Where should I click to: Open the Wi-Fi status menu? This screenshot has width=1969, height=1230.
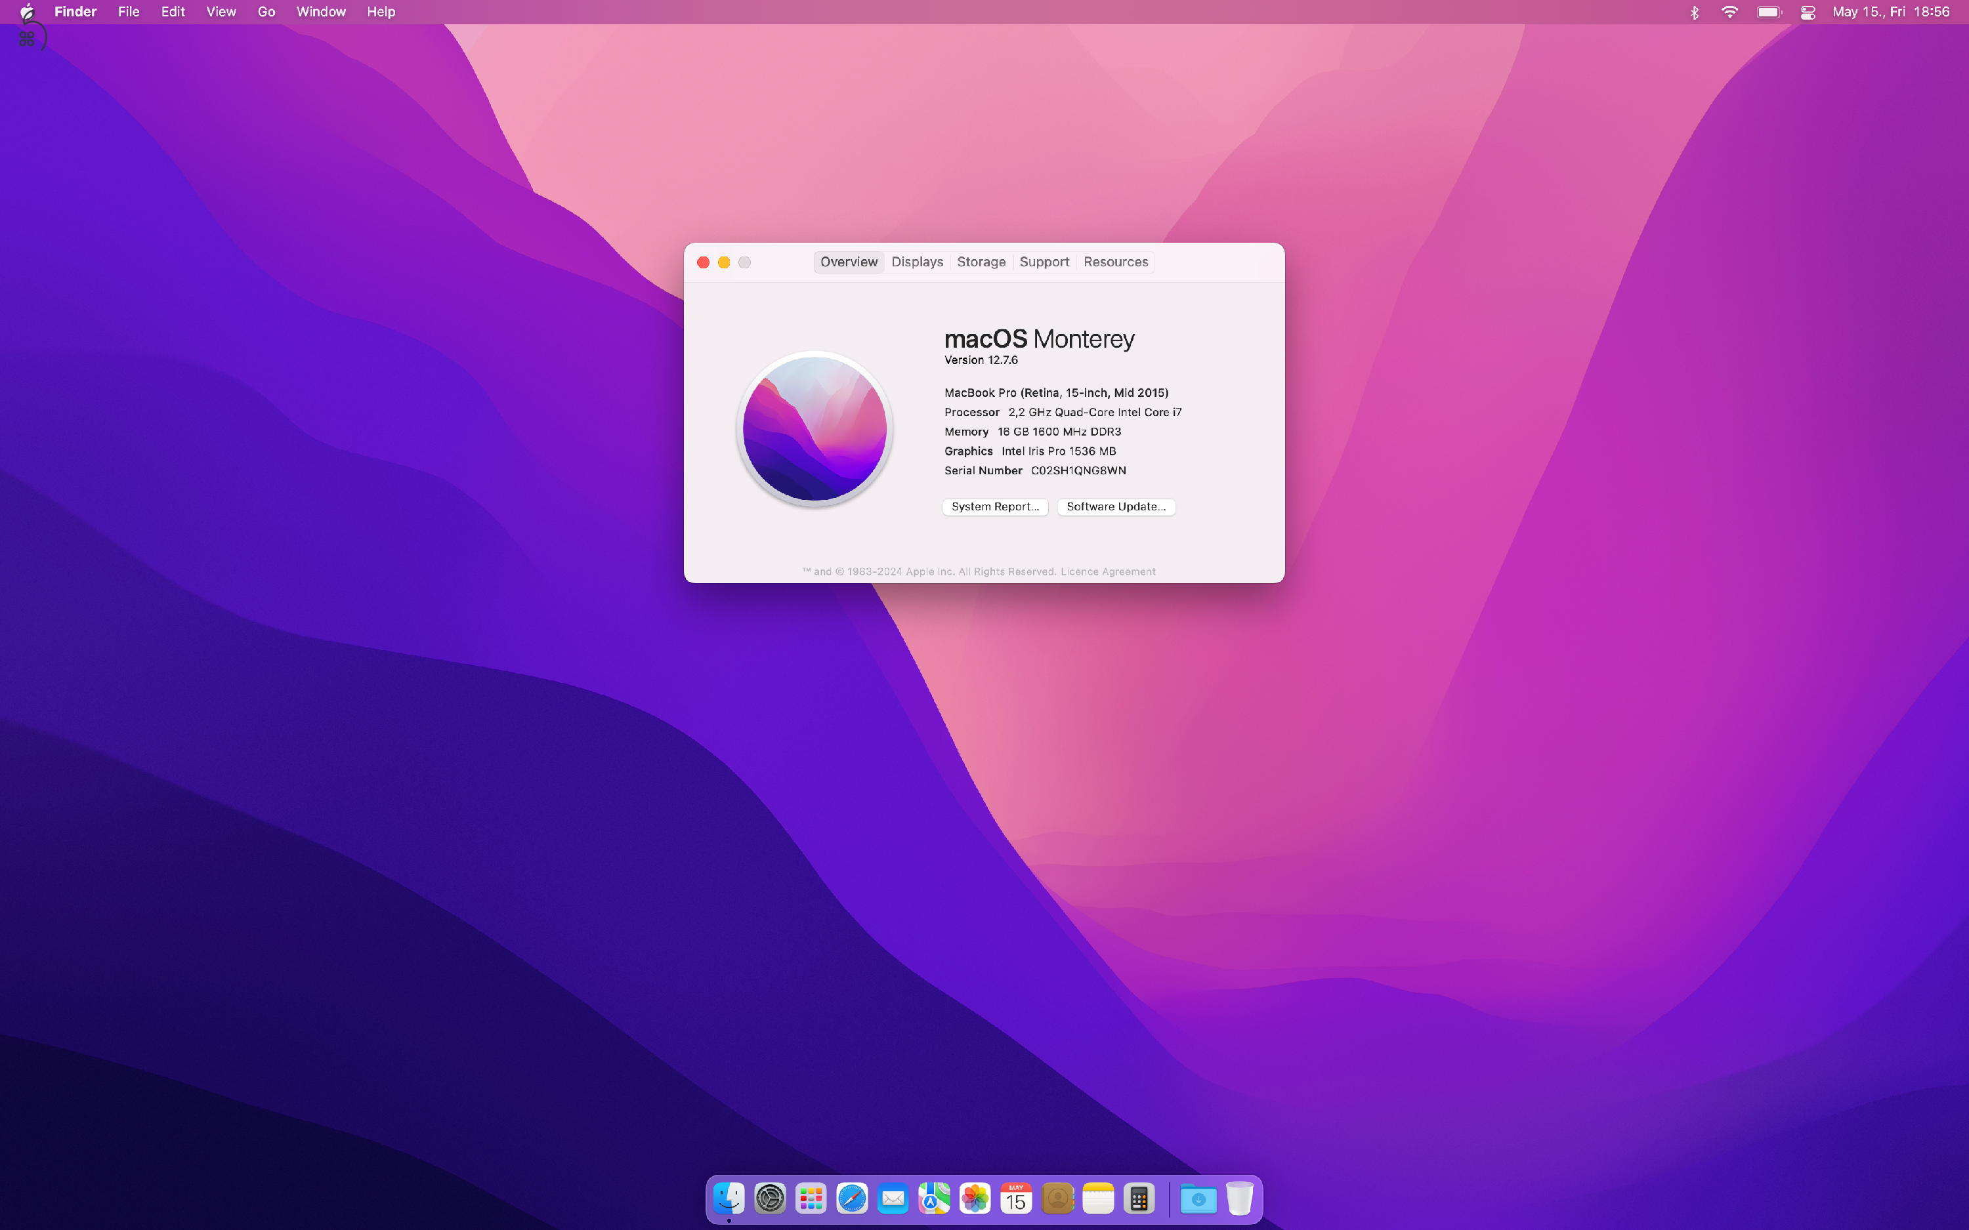[1730, 12]
